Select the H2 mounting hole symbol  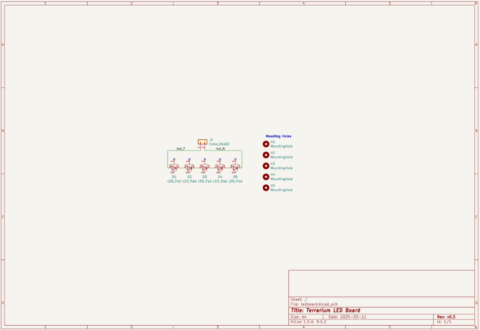click(x=266, y=155)
